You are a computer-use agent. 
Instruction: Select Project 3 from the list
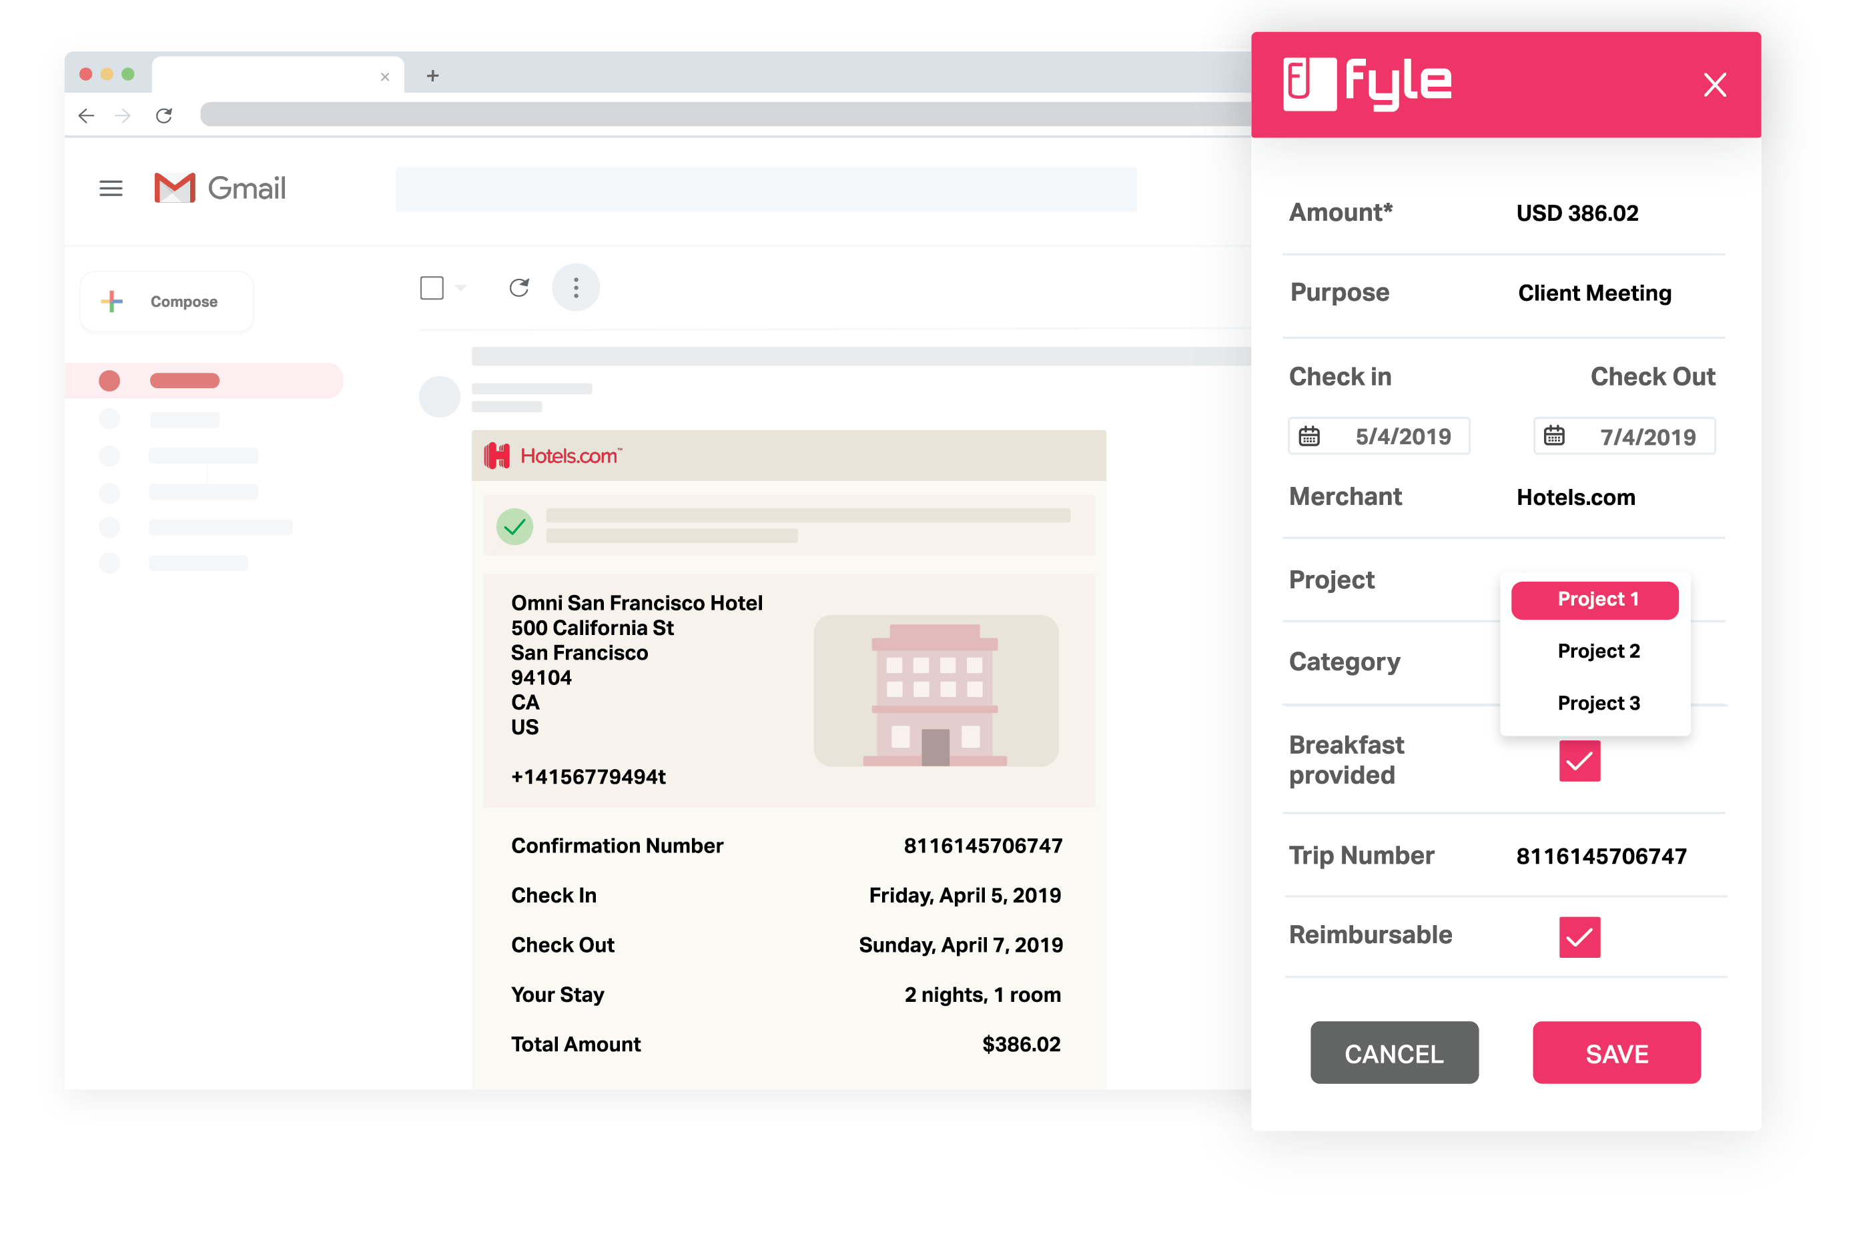pyautogui.click(x=1598, y=703)
